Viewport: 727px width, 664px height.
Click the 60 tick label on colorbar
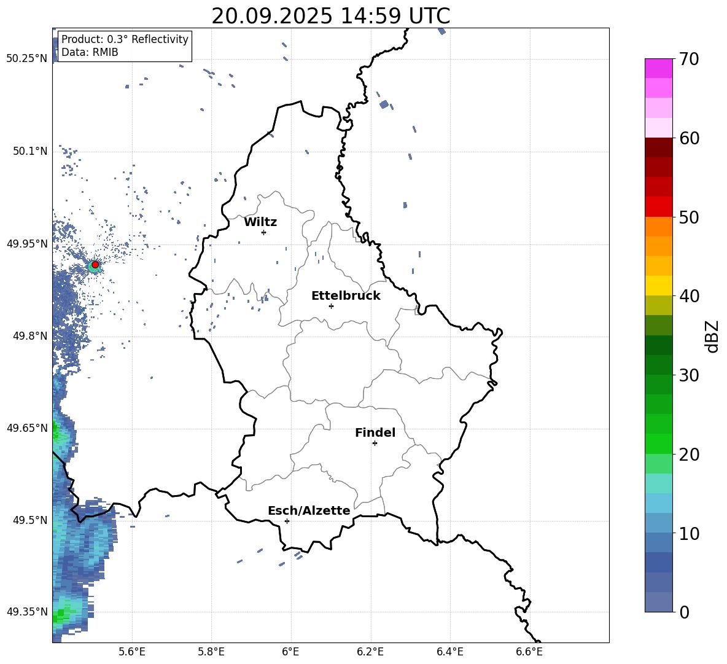(688, 138)
